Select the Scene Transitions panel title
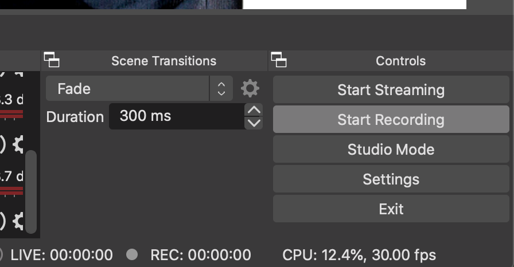514x267 pixels. pyautogui.click(x=163, y=61)
